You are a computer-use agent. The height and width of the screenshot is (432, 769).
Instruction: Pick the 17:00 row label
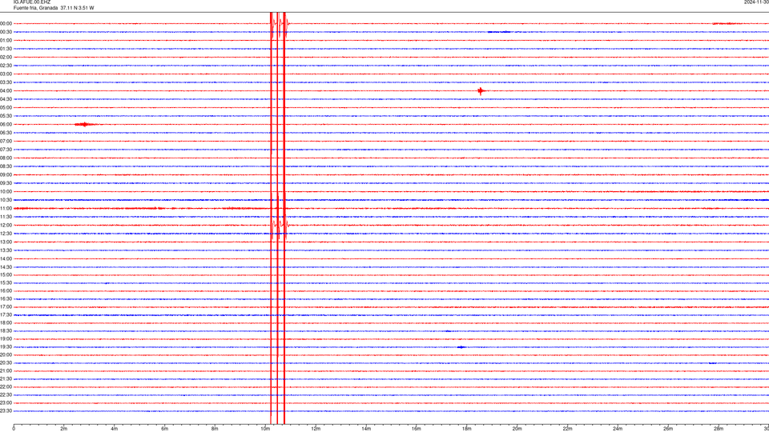(6, 307)
